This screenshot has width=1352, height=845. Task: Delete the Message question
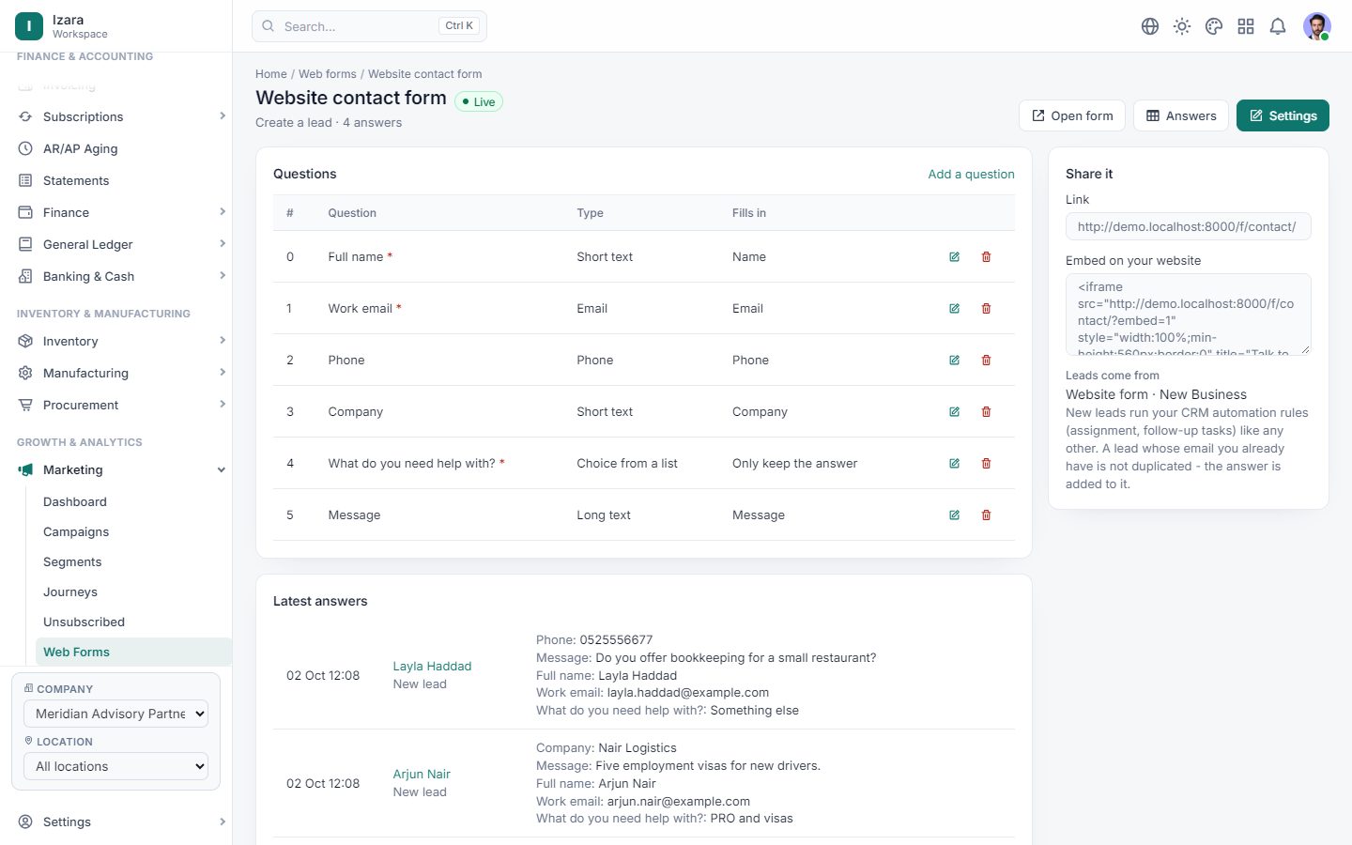pos(986,515)
